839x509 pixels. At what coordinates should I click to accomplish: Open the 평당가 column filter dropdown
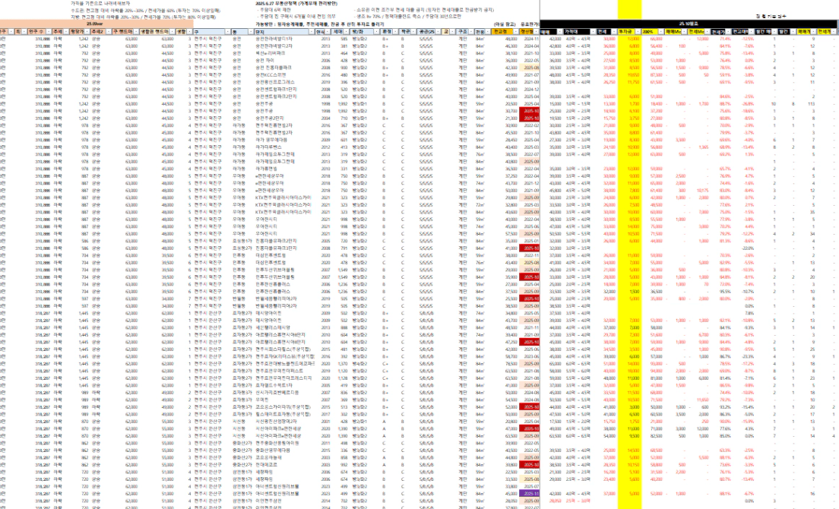coord(88,32)
